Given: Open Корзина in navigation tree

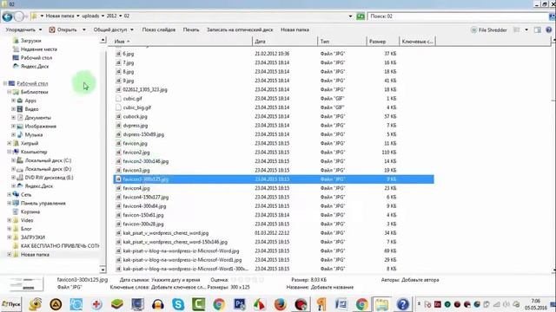Looking at the screenshot, I should [x=30, y=211].
